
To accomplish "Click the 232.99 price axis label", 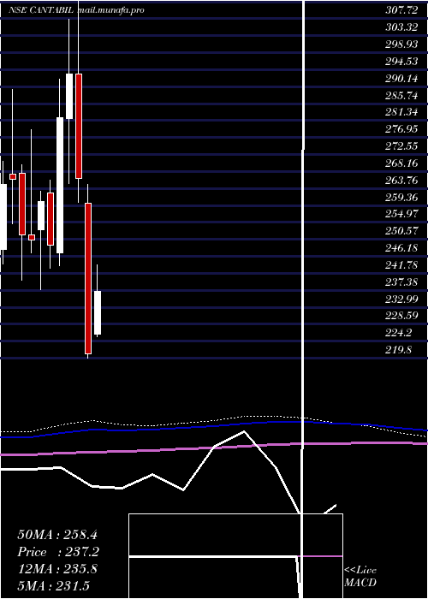I will pyautogui.click(x=401, y=299).
